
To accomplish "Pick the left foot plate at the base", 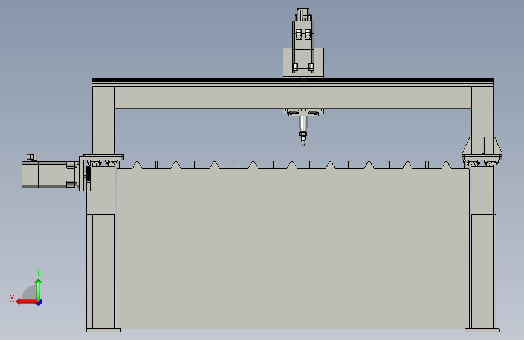I will click(103, 330).
